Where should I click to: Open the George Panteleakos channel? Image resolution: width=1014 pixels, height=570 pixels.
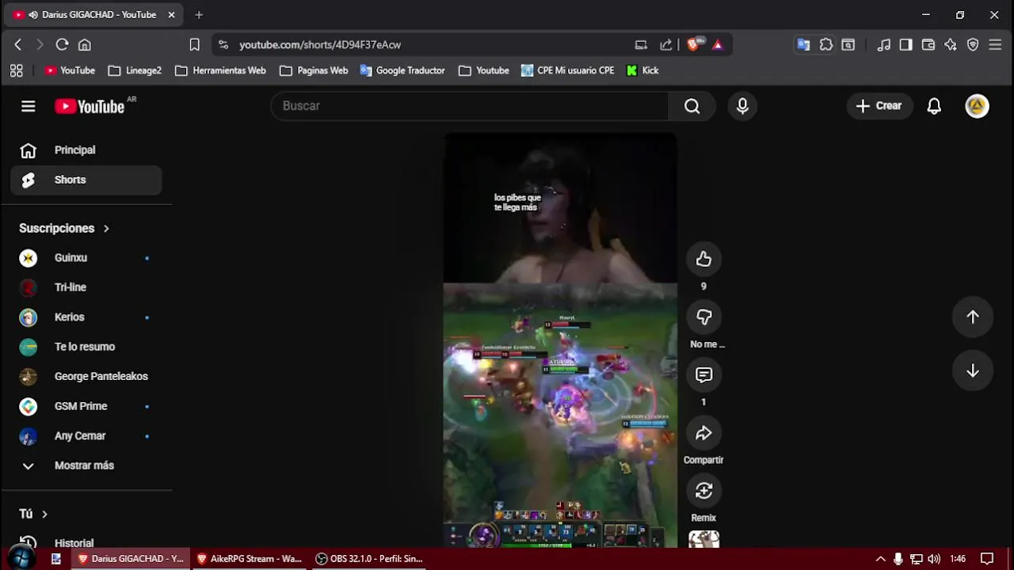coord(86,377)
